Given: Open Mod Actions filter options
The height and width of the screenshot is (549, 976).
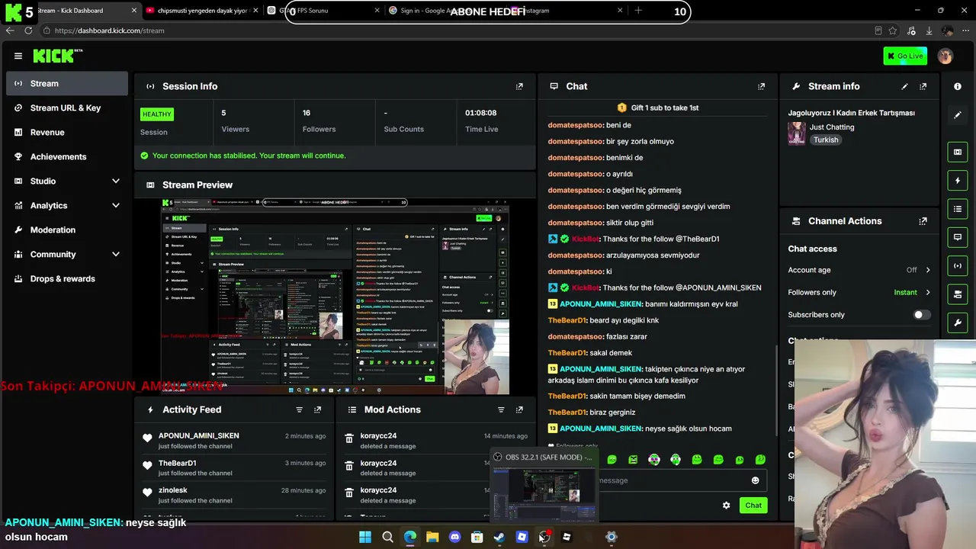Looking at the screenshot, I should click(x=501, y=409).
